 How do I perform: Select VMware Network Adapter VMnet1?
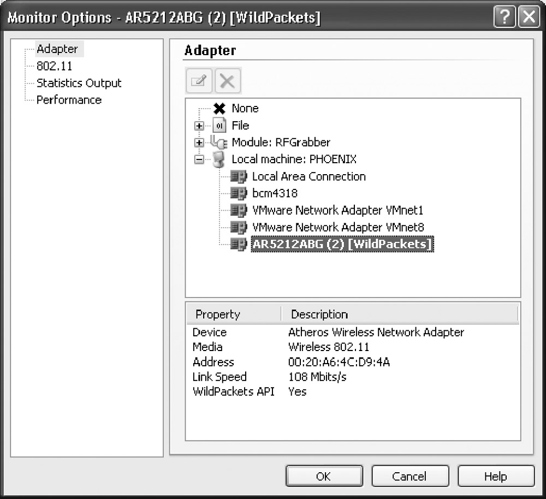338,210
